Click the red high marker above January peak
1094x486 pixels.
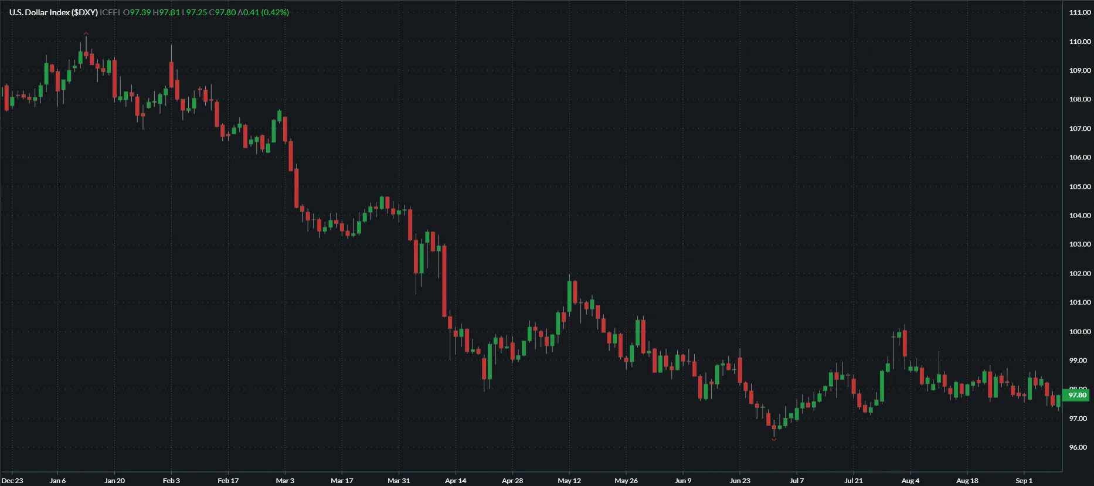tap(86, 34)
